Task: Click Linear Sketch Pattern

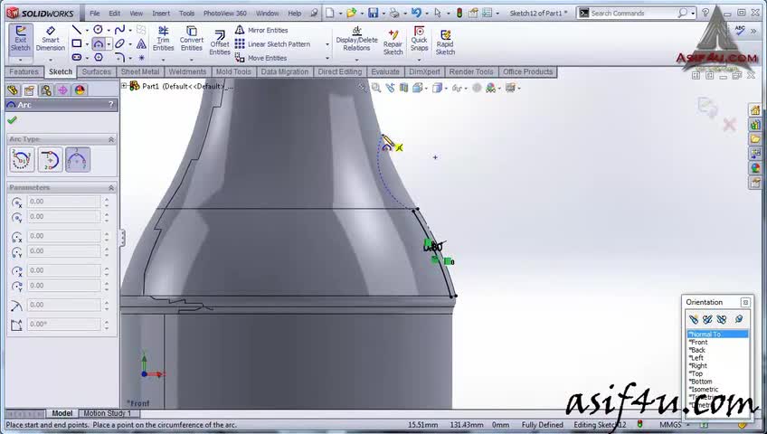Action: [272, 44]
